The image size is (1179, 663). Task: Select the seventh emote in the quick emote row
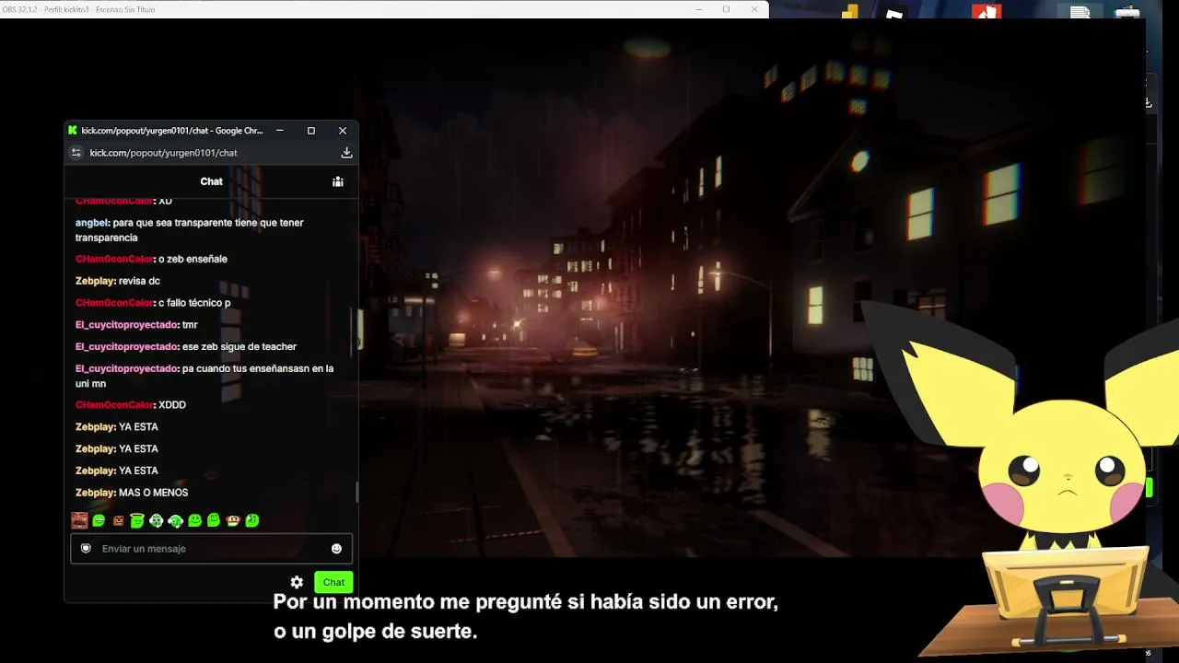point(194,520)
